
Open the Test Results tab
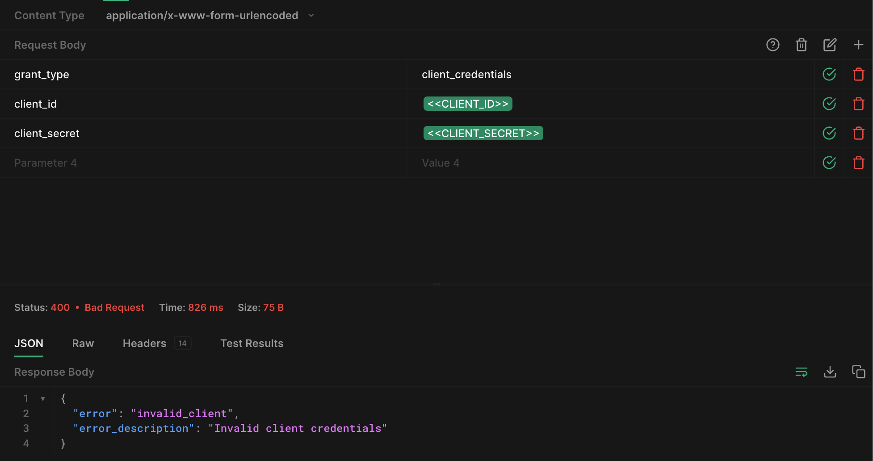coord(252,343)
